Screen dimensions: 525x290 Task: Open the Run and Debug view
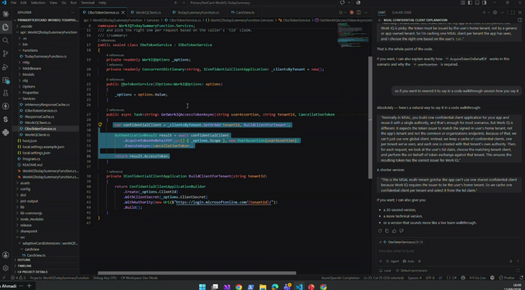coord(5,67)
